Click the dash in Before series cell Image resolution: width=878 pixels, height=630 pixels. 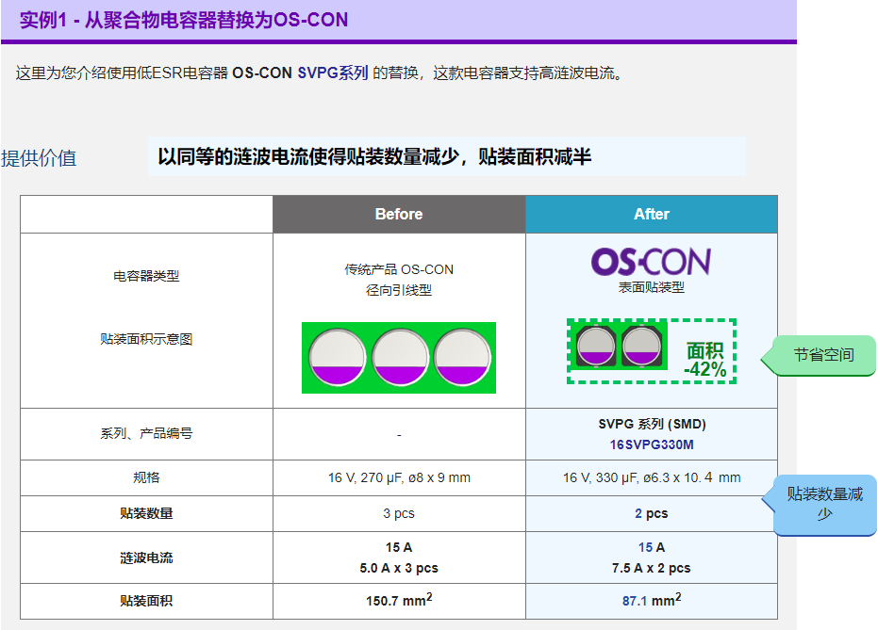tap(399, 435)
